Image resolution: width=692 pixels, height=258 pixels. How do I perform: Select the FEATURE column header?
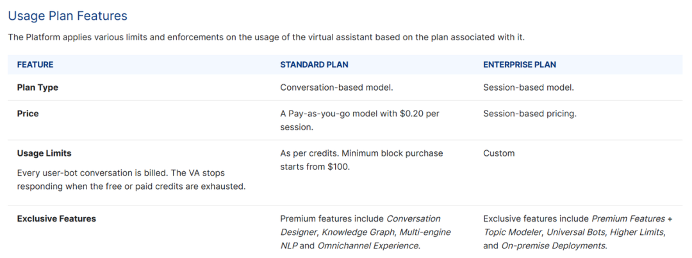(35, 64)
